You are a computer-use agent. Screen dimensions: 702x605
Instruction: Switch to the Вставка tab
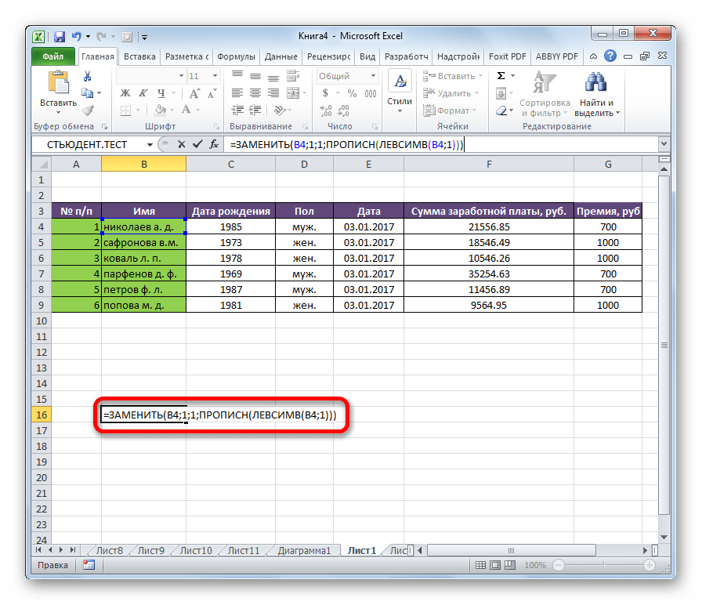pyautogui.click(x=139, y=56)
